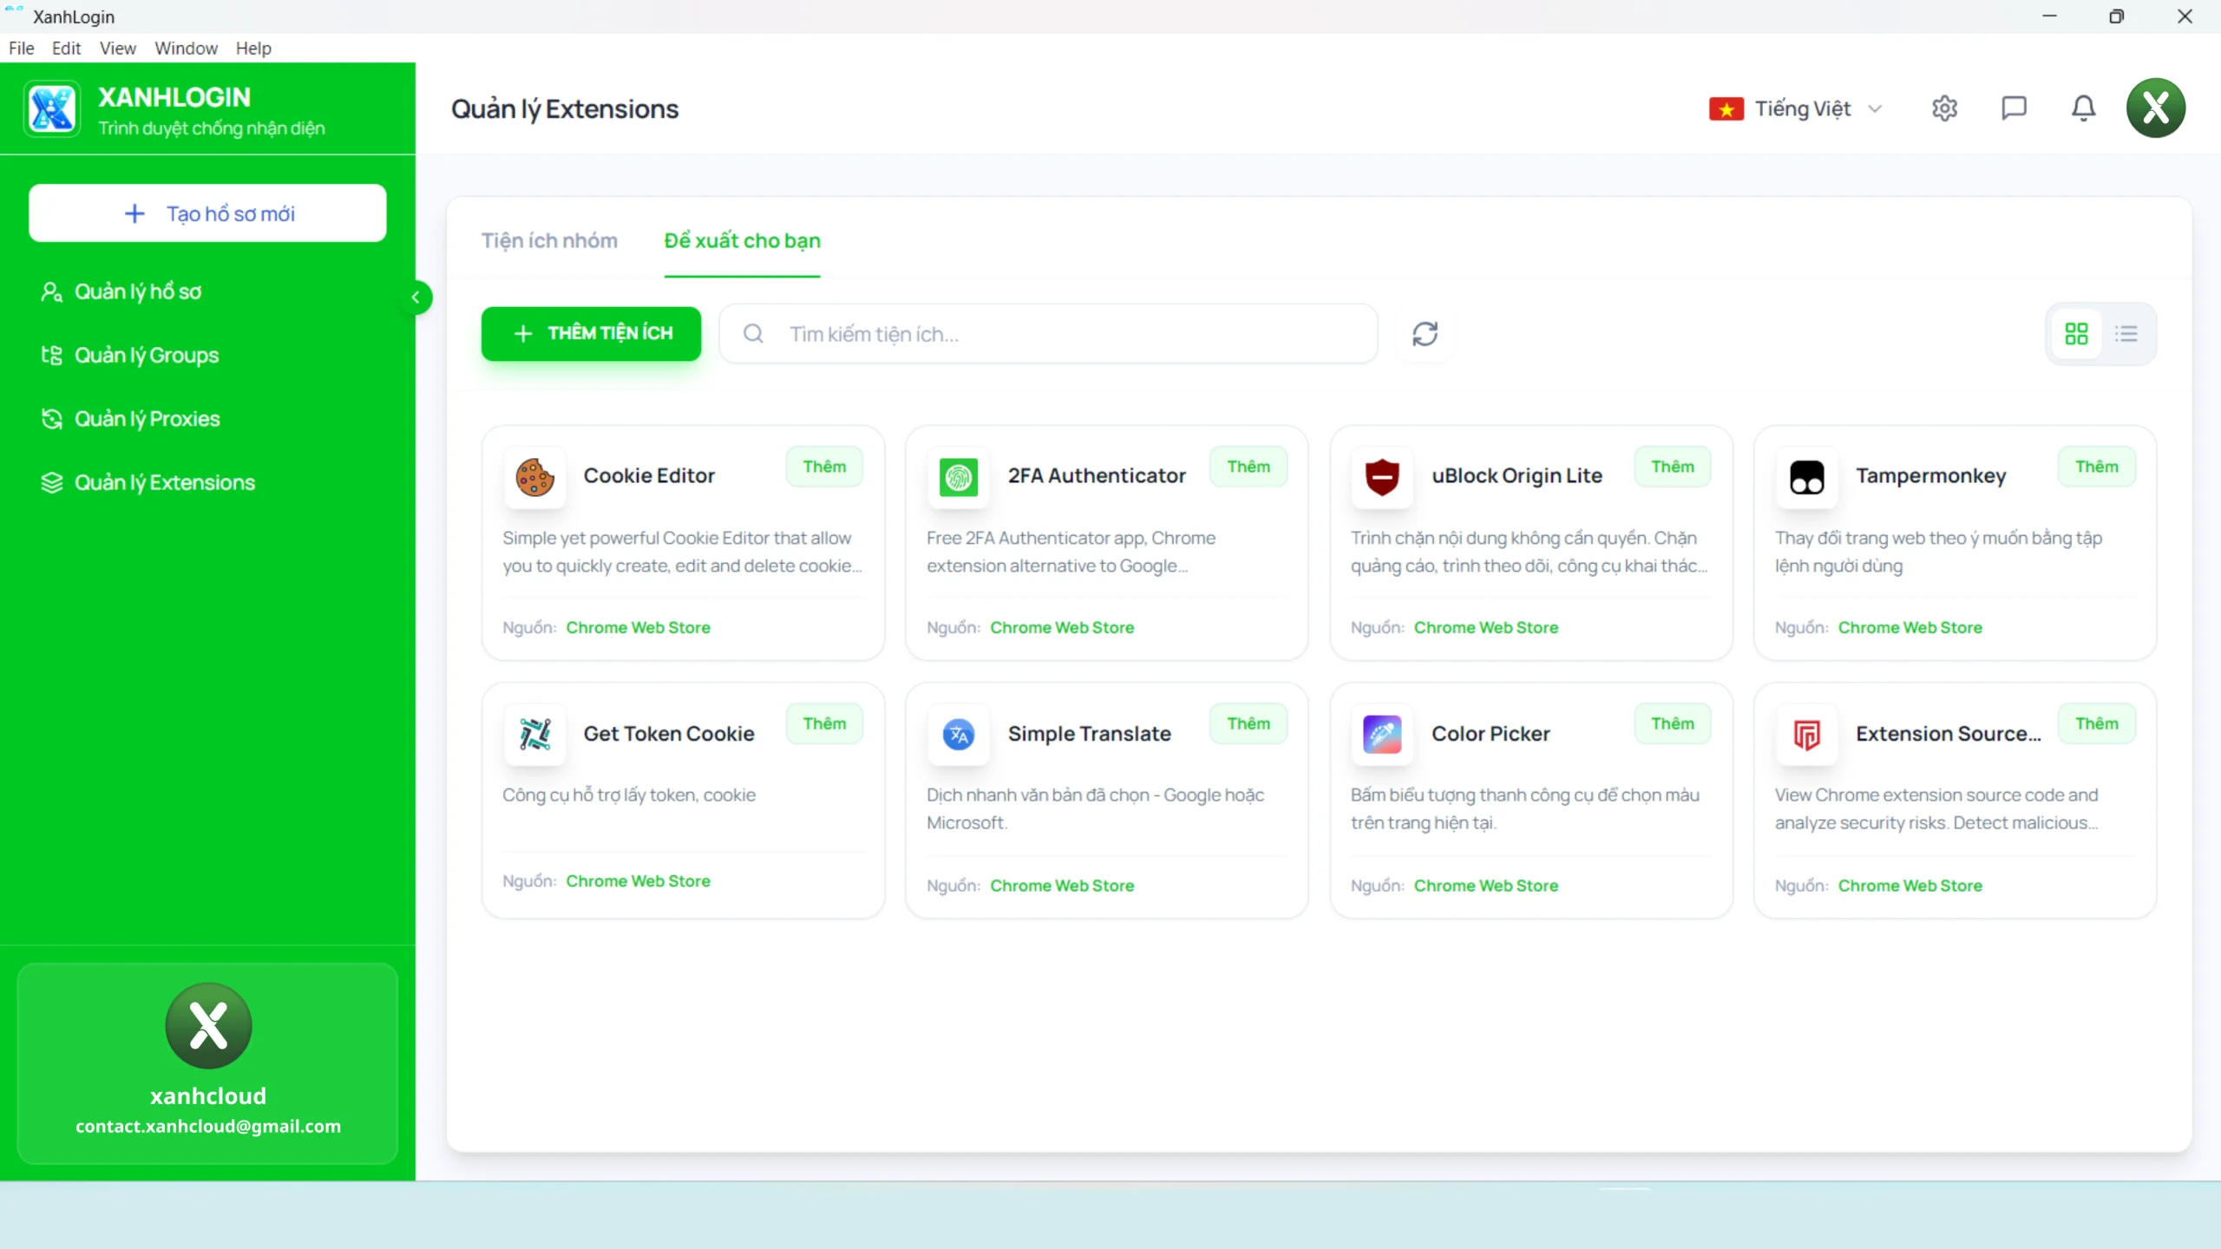Open the Window menu
2221x1249 pixels.
[186, 48]
